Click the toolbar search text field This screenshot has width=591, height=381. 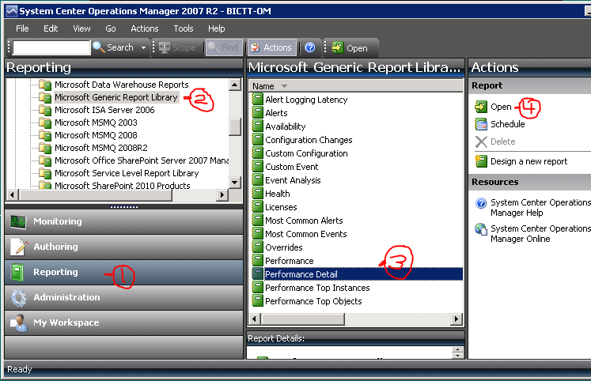pos(51,47)
